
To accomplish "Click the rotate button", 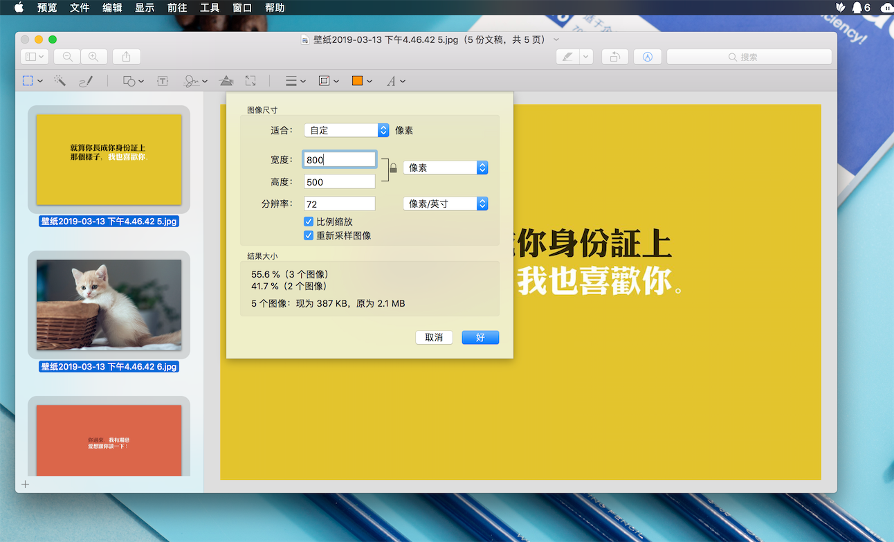I will tap(614, 57).
